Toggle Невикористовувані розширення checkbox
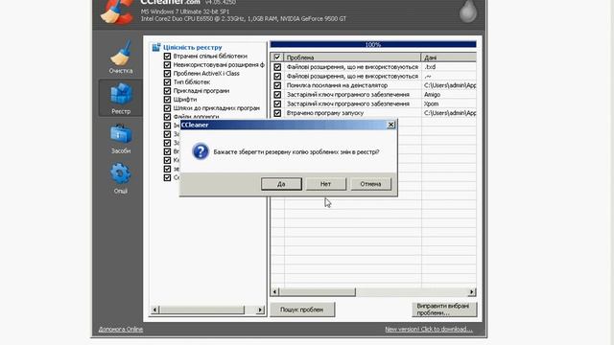Viewport: 614px width, 345px height. tap(167, 65)
